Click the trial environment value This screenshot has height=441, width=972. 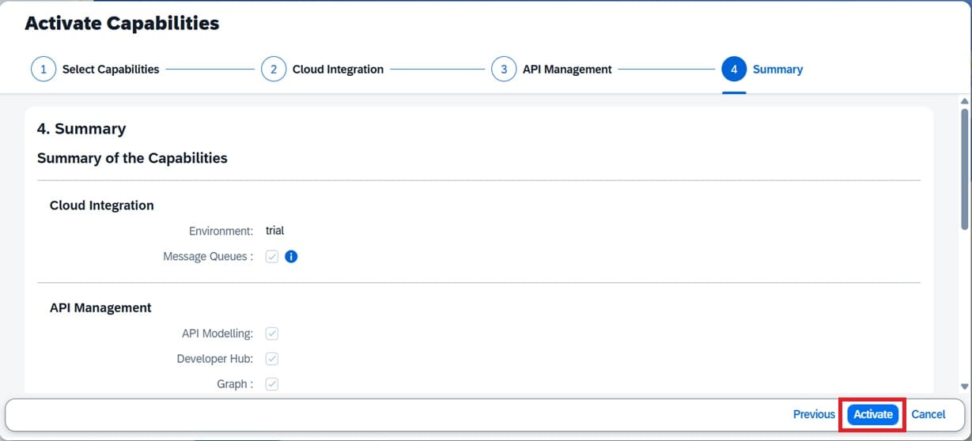(x=274, y=231)
